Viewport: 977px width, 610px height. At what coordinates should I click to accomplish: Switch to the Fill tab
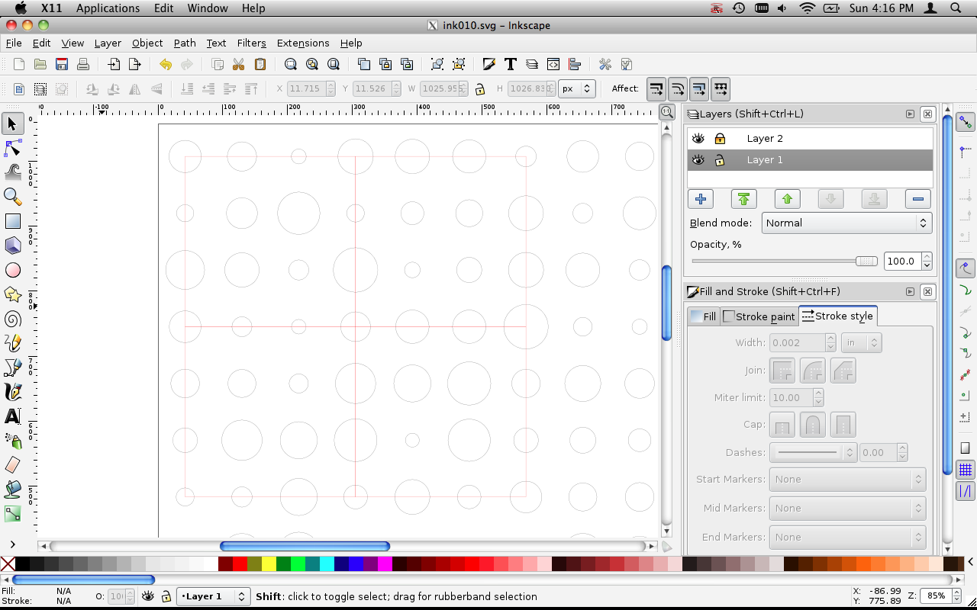704,316
